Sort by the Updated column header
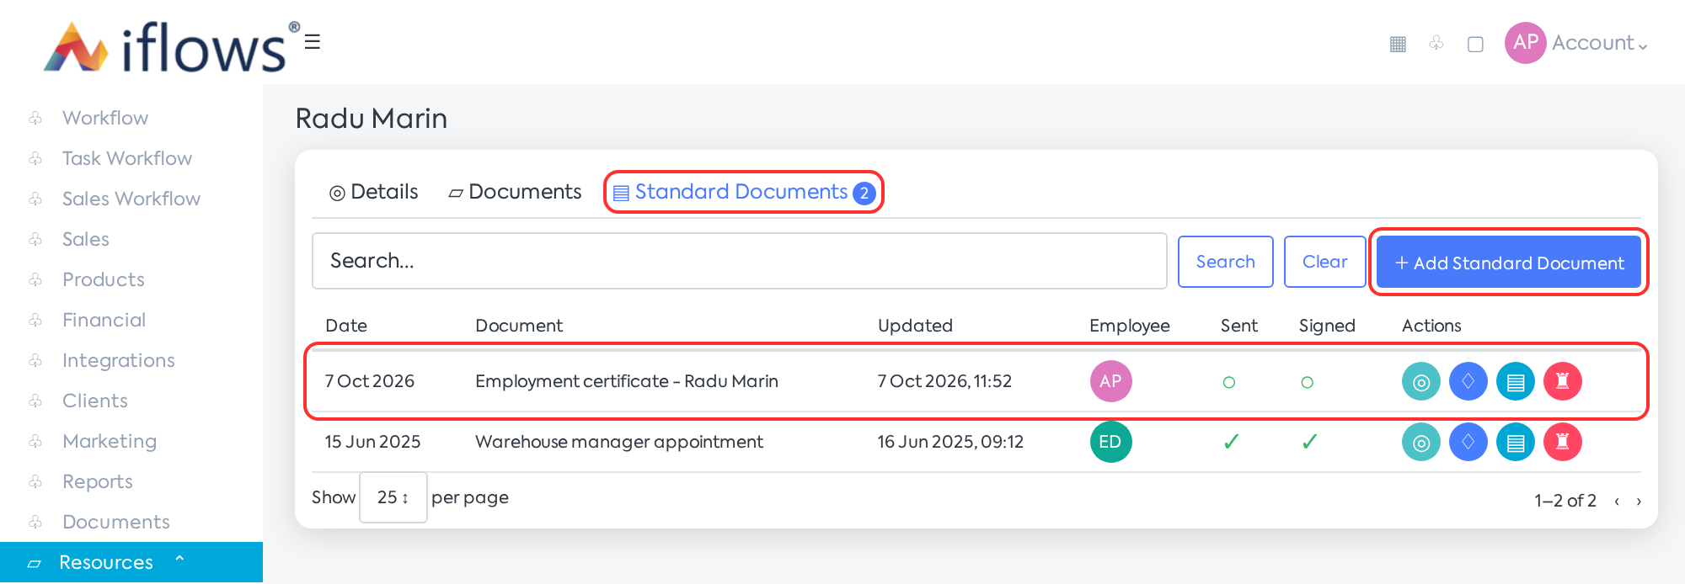The width and height of the screenshot is (1685, 584). point(915,326)
